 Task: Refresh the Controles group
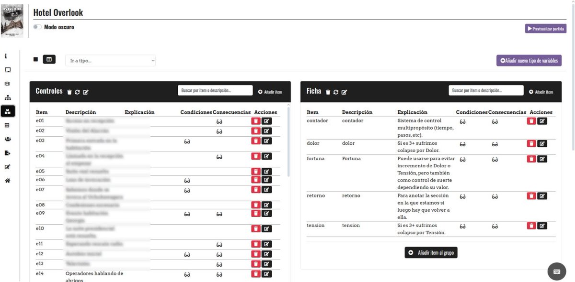[x=78, y=92]
